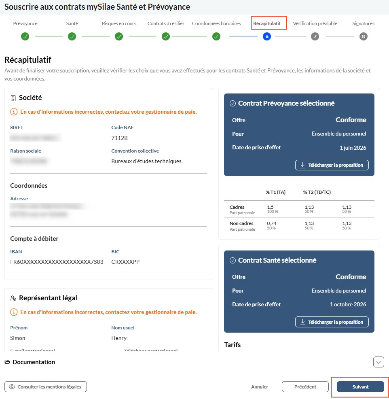
Task: Click the Prévoyance step green checkmark
Action: pyautogui.click(x=25, y=36)
